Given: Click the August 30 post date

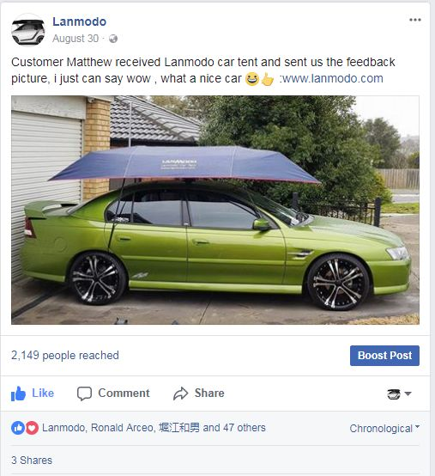Looking at the screenshot, I should pos(76,39).
